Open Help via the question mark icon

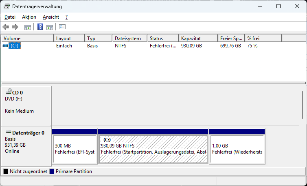coord(40,27)
